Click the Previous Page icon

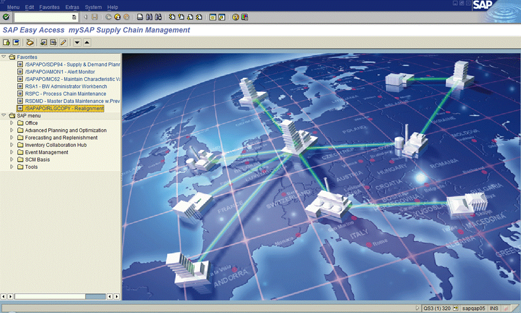coord(181,17)
